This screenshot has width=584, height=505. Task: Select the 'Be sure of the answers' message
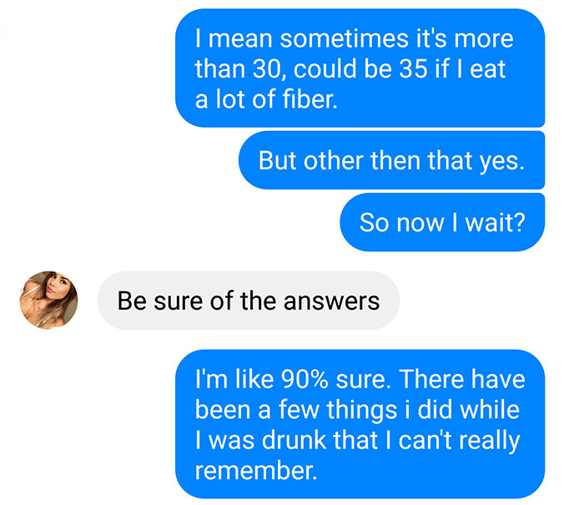[x=248, y=300]
